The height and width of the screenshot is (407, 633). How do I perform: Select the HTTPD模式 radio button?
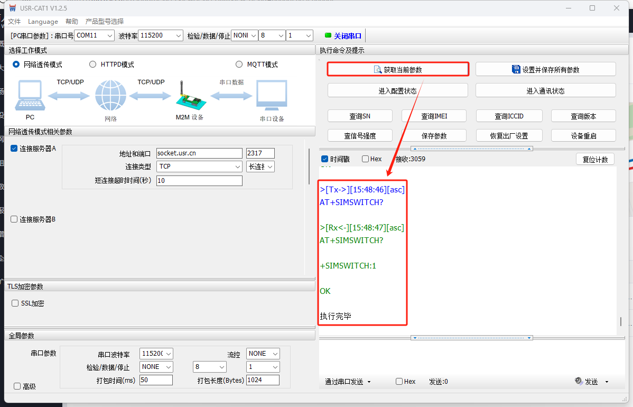tap(93, 64)
